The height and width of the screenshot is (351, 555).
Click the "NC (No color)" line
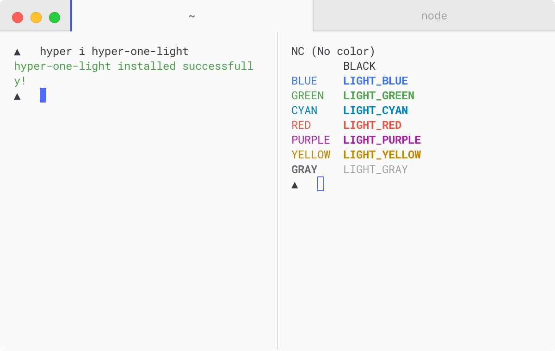click(333, 51)
